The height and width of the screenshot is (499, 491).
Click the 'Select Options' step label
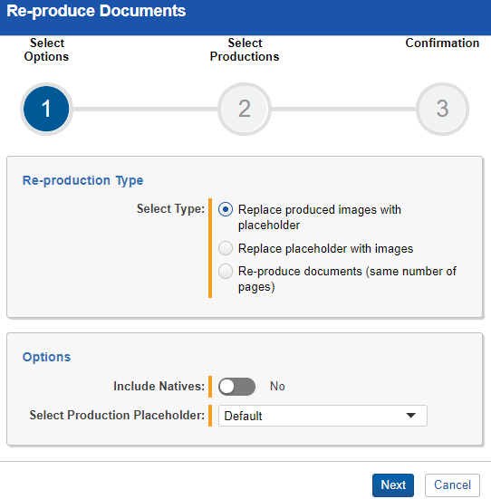pyautogui.click(x=46, y=50)
